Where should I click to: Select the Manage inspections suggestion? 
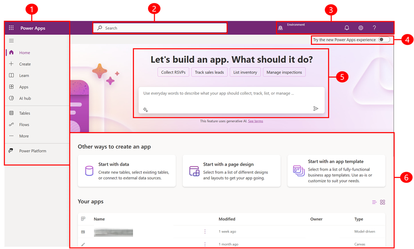click(284, 72)
